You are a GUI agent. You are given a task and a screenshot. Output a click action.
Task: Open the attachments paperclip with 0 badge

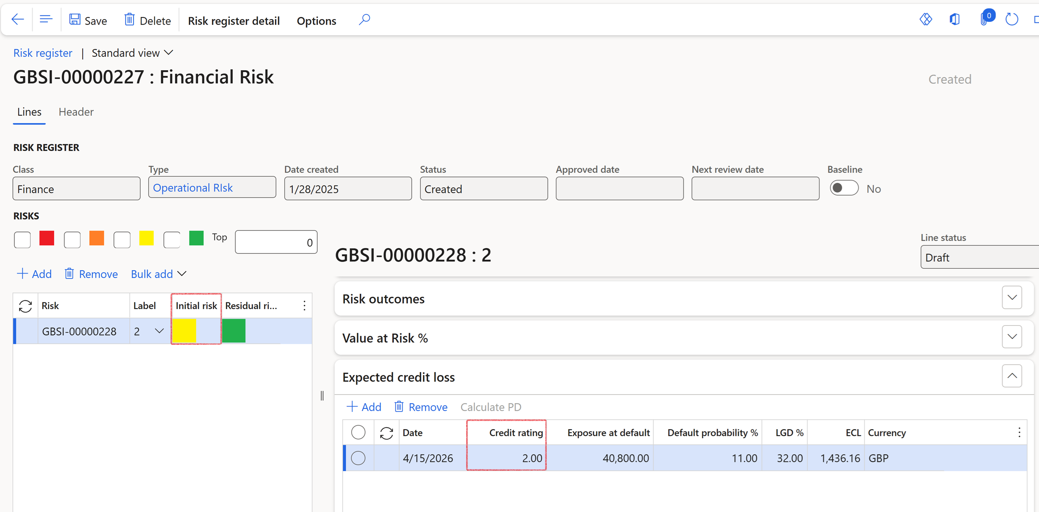[984, 19]
